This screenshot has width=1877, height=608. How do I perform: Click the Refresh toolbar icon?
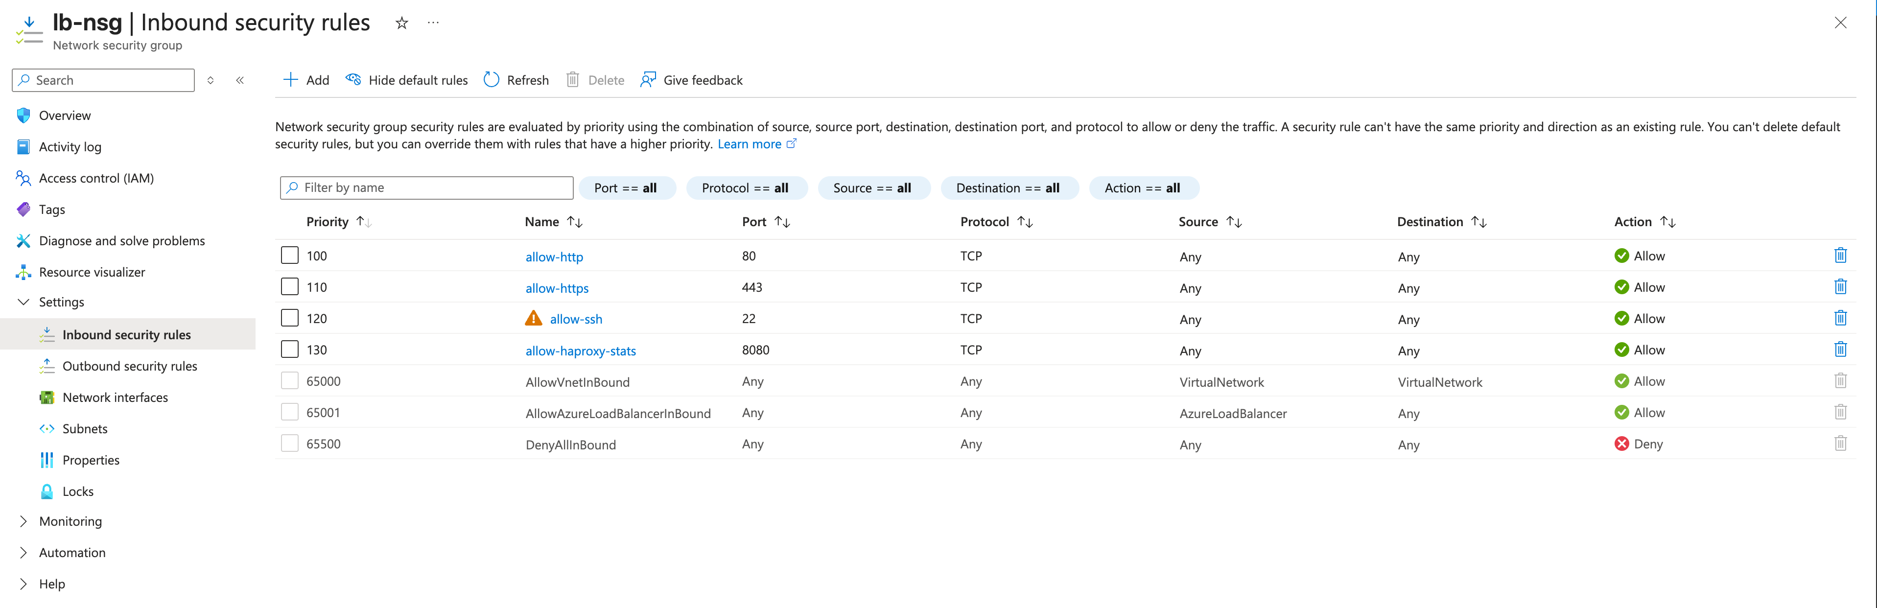point(492,80)
